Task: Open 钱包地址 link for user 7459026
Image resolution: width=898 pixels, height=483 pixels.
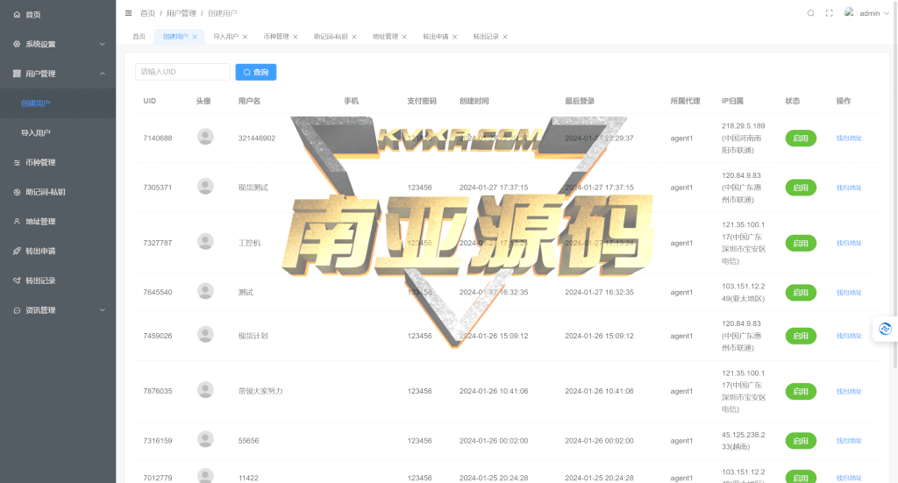Action: click(x=849, y=336)
